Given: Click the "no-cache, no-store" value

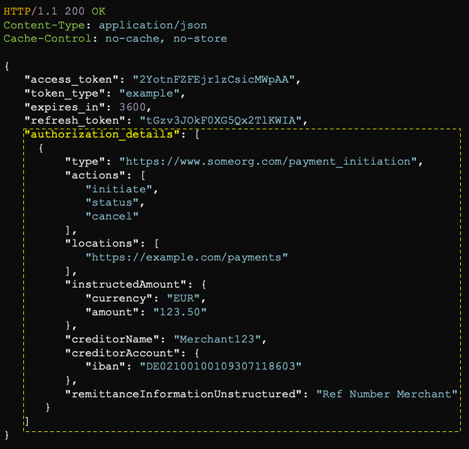Looking at the screenshot, I should point(166,38).
